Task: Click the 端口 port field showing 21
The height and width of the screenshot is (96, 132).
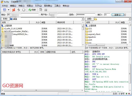Action: coord(107,14)
